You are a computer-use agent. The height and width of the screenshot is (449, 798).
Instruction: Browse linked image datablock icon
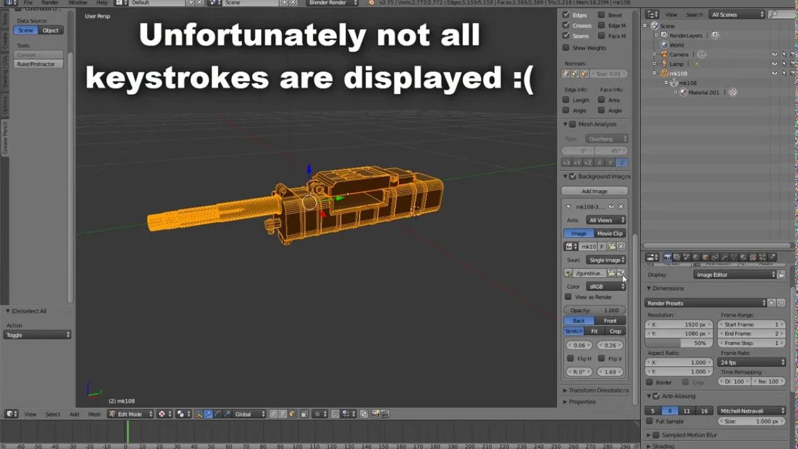pyautogui.click(x=570, y=246)
